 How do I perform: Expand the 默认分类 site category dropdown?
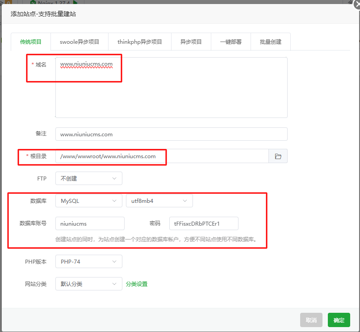tap(88, 284)
